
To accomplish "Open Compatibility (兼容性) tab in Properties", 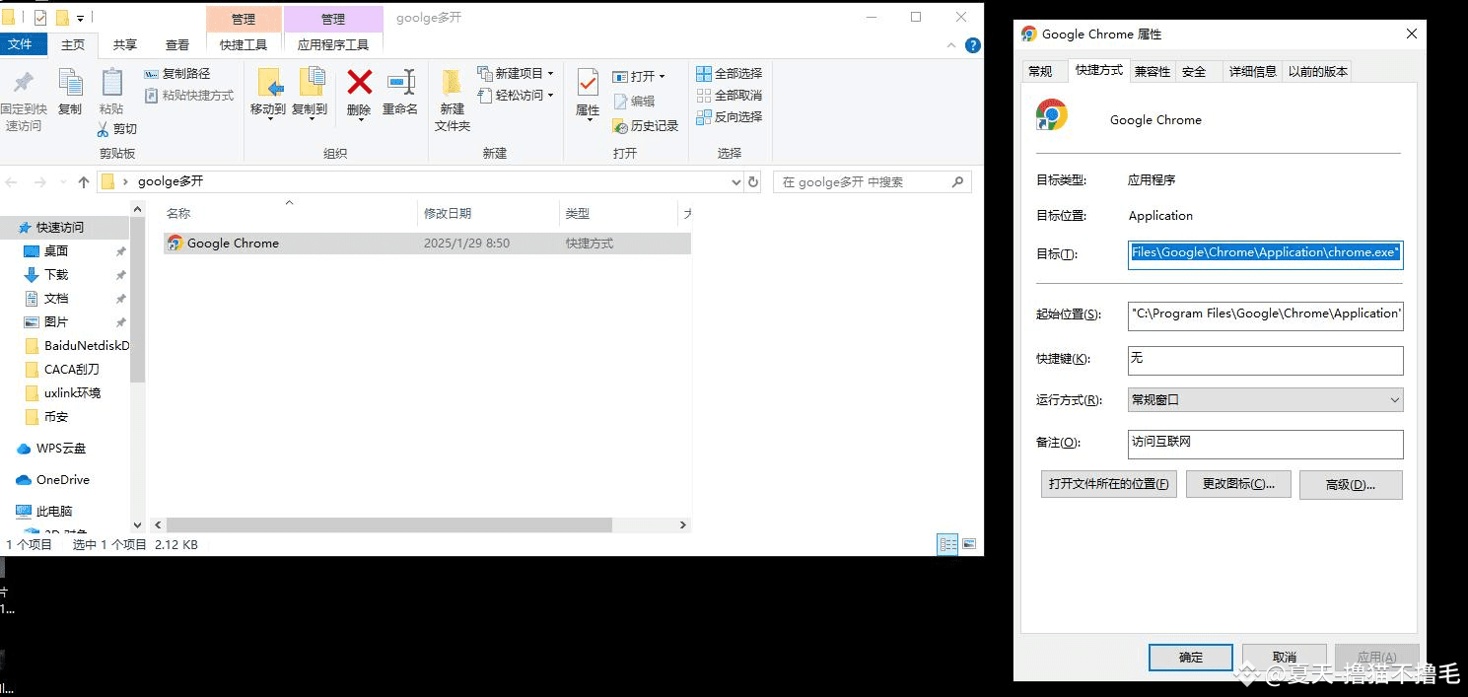I will pyautogui.click(x=1152, y=71).
